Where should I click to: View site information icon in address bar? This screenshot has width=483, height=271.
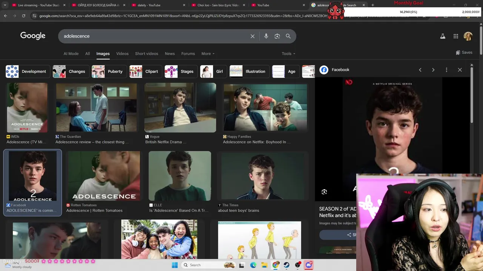point(34,16)
